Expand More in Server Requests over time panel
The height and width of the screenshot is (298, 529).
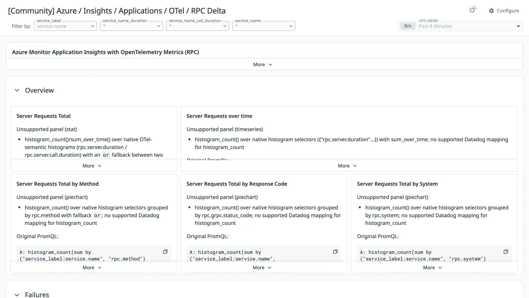(x=347, y=166)
